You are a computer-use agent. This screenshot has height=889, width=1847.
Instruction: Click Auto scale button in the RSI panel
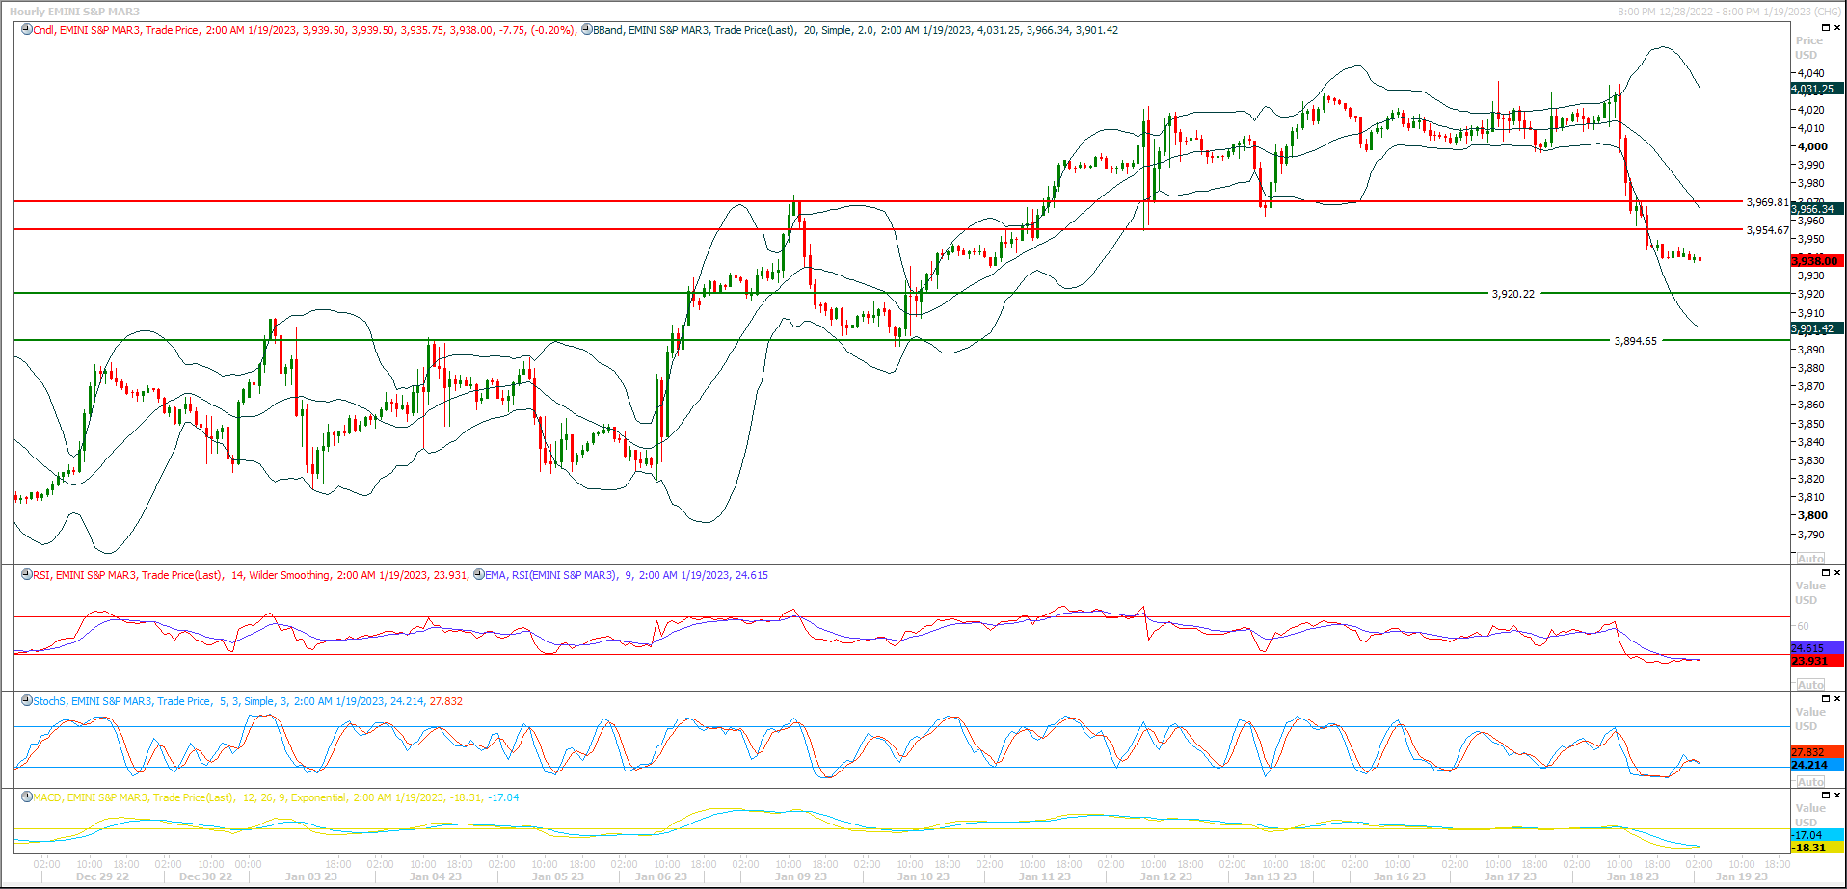click(1810, 685)
